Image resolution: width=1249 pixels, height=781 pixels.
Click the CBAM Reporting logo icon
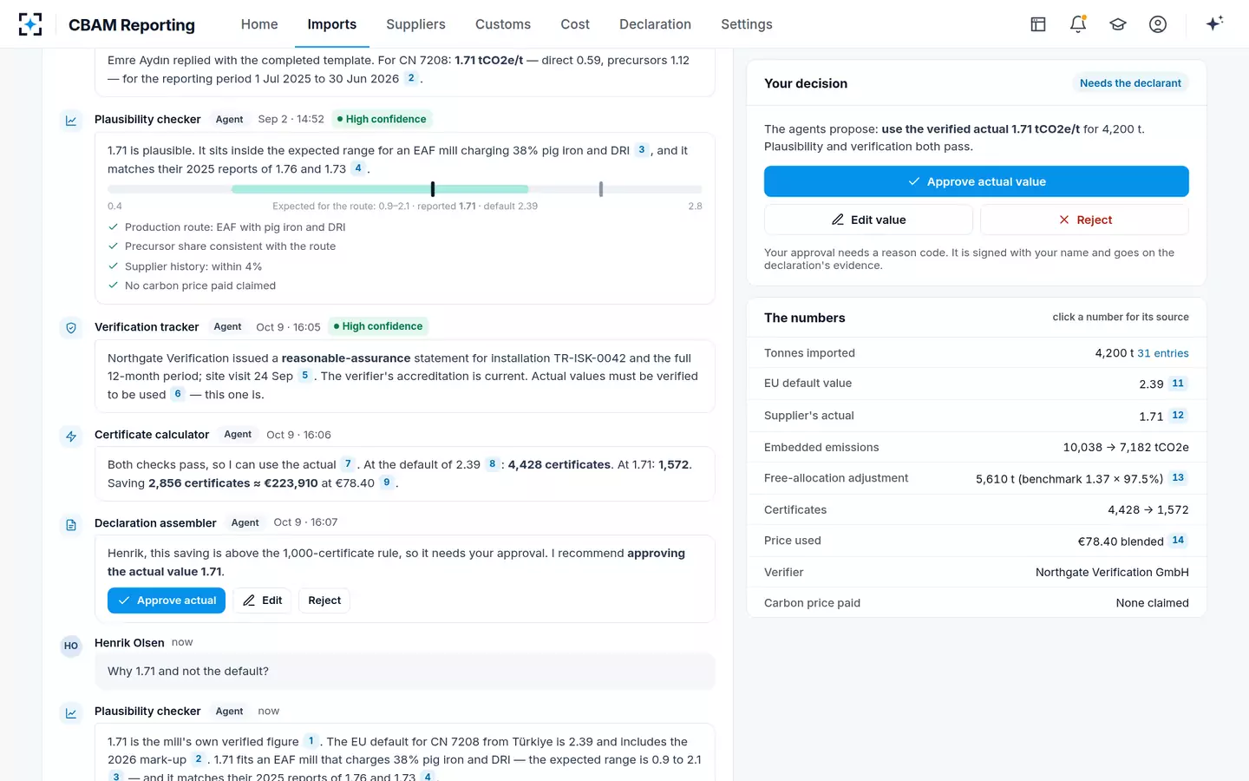tap(30, 24)
